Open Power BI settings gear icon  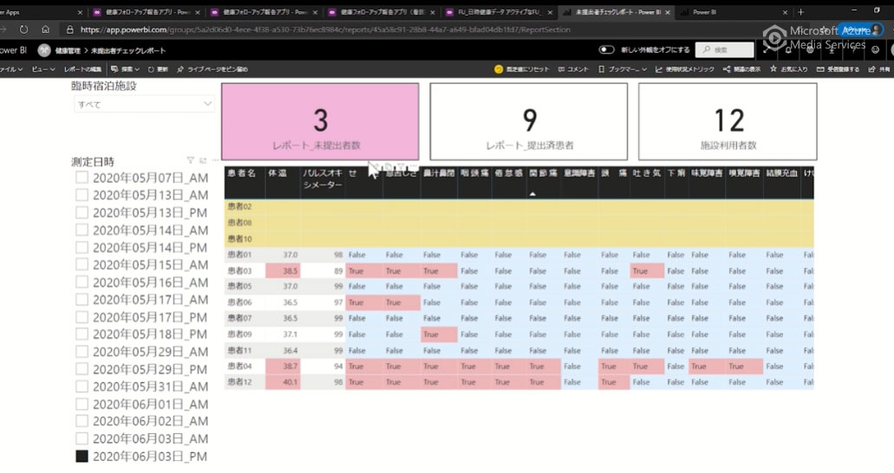810,50
